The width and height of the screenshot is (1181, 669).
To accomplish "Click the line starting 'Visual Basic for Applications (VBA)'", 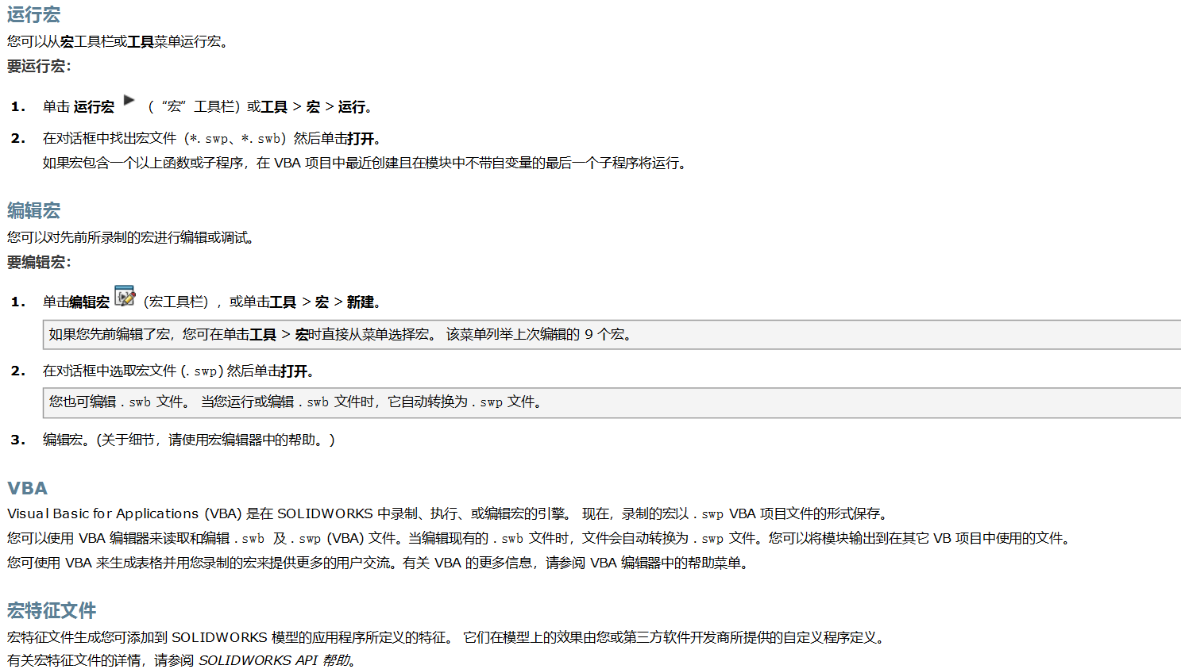I will tap(449, 513).
